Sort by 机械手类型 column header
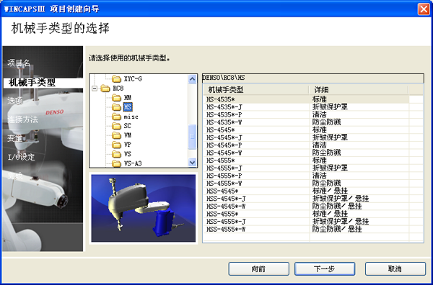 pos(256,90)
